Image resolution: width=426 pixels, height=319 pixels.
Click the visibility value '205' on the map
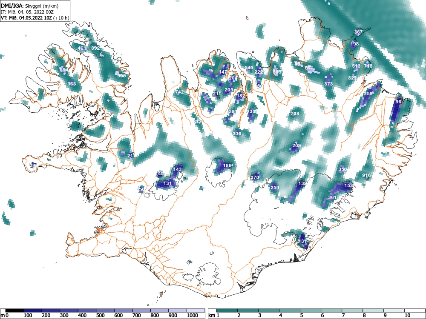(229, 90)
